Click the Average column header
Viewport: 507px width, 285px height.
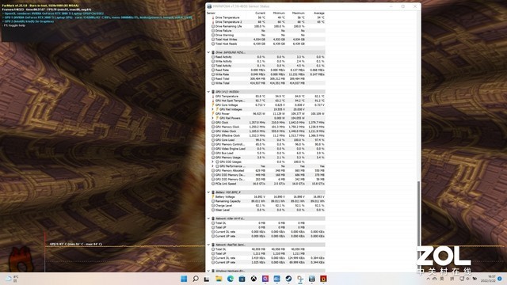click(318, 13)
